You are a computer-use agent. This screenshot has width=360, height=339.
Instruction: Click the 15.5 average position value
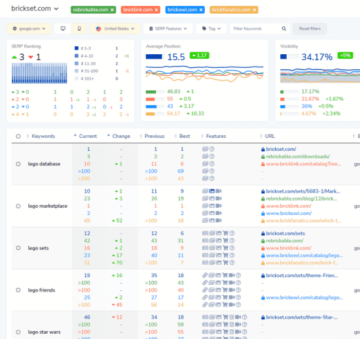click(176, 57)
